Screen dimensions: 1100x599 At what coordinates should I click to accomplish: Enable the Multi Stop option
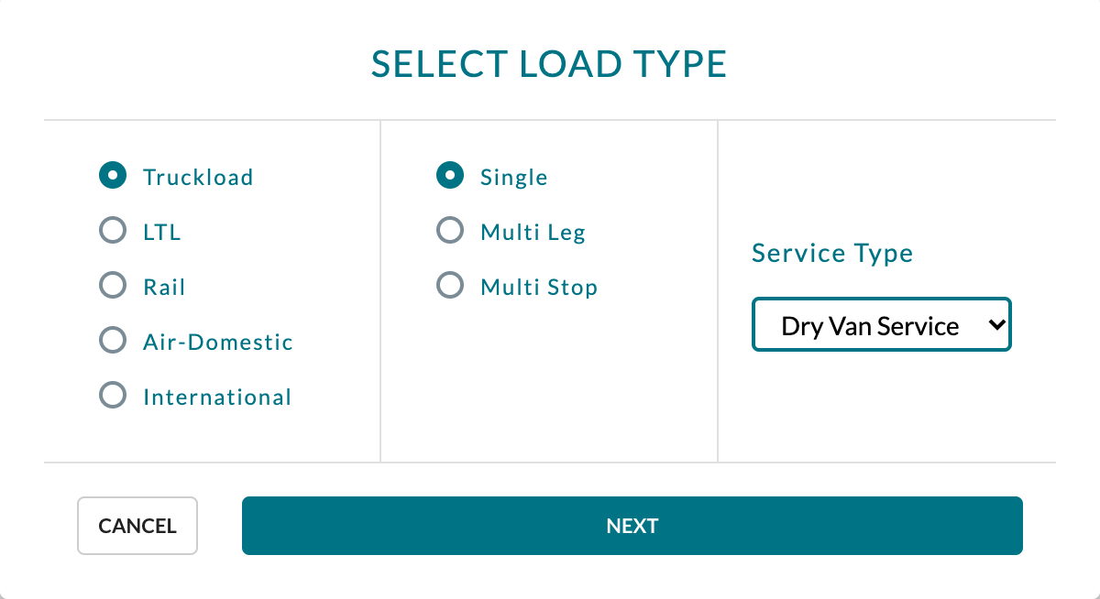pos(449,285)
